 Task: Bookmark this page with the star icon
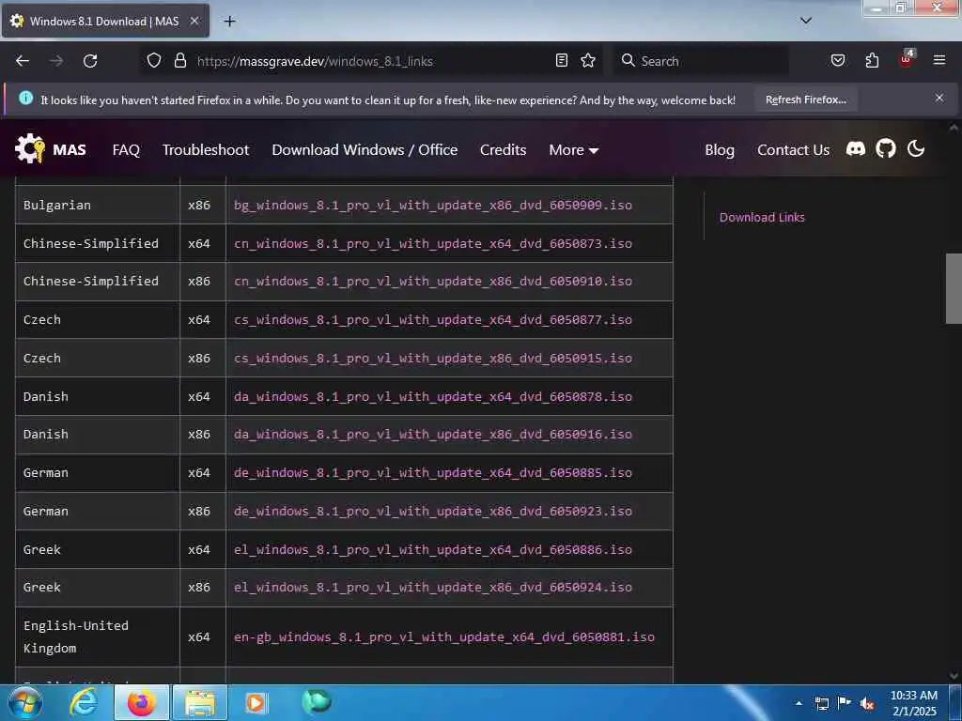(588, 61)
